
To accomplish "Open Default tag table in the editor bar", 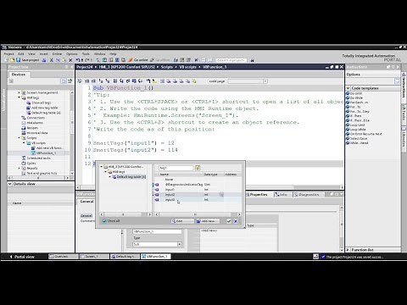I will point(125,257).
